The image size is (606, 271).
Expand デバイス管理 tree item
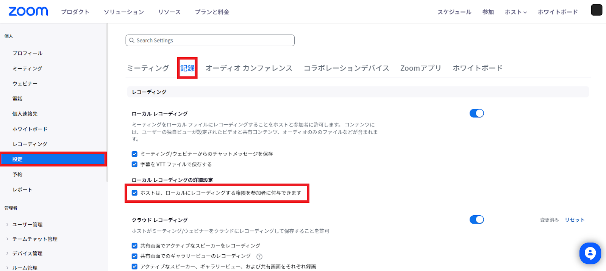pos(27,253)
